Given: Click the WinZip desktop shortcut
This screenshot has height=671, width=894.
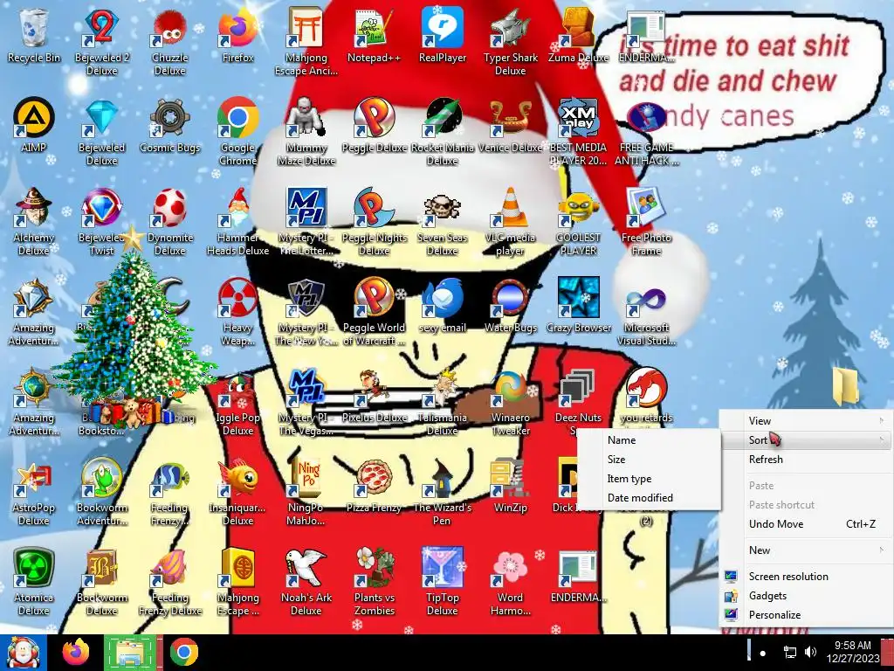Looking at the screenshot, I should coord(510,486).
